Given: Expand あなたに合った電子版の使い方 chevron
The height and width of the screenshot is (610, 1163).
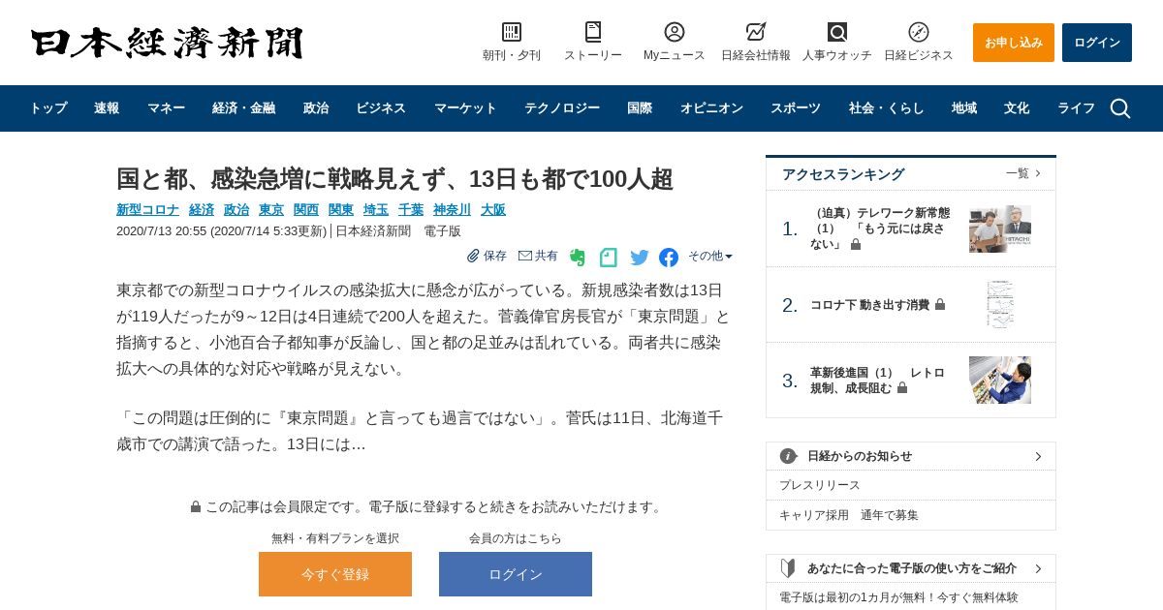Looking at the screenshot, I should point(1038,568).
